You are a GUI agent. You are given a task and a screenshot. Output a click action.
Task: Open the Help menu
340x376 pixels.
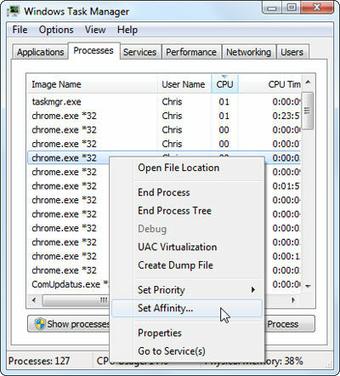point(127,30)
